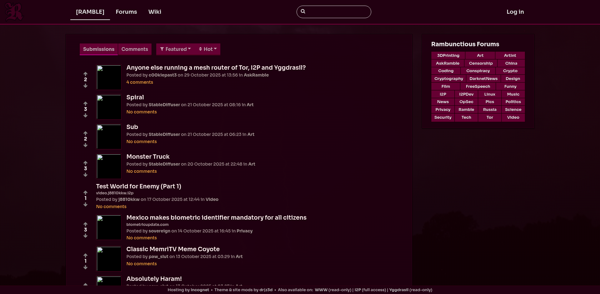Downvote the Mexico biometric identifier post
The width and height of the screenshot is (600, 294).
[x=85, y=236]
